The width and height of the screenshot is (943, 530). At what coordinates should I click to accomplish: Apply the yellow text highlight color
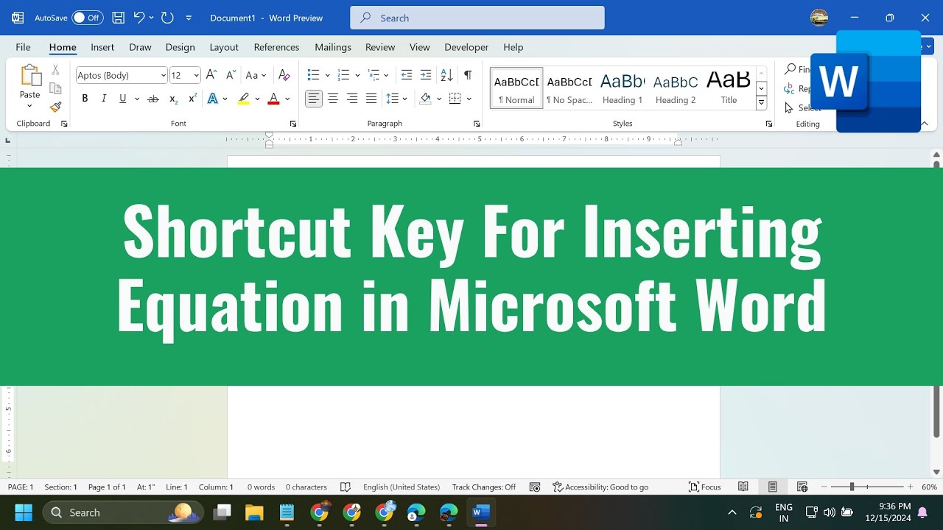click(x=244, y=99)
